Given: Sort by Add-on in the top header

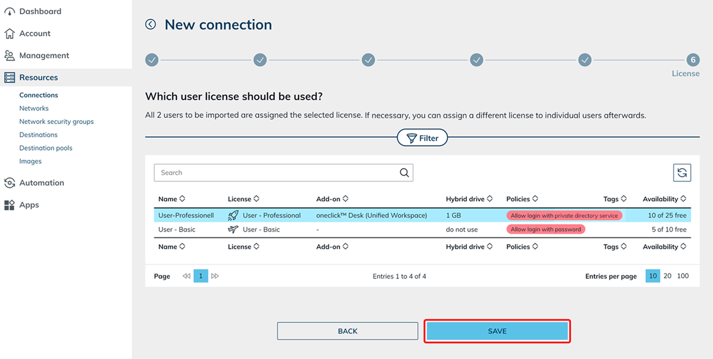Looking at the screenshot, I should (x=333, y=199).
